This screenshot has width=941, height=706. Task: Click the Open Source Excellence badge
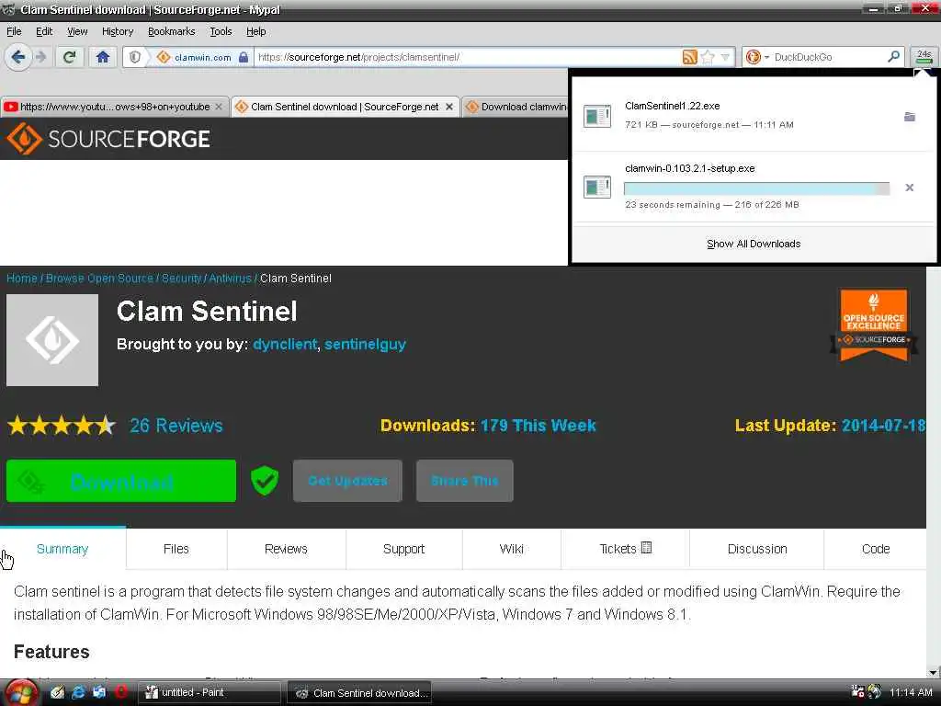coord(873,325)
